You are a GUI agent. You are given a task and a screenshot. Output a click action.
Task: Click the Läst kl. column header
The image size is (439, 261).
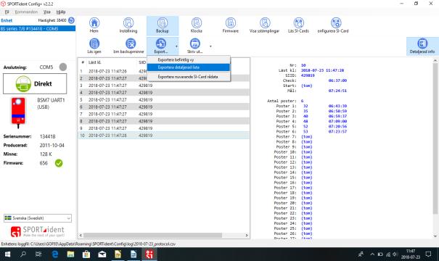(95, 62)
